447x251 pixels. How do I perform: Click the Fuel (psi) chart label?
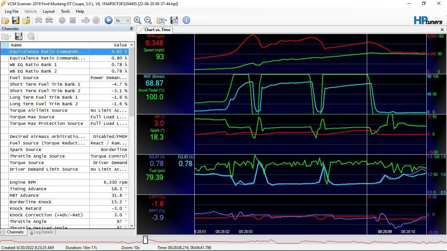(156, 170)
